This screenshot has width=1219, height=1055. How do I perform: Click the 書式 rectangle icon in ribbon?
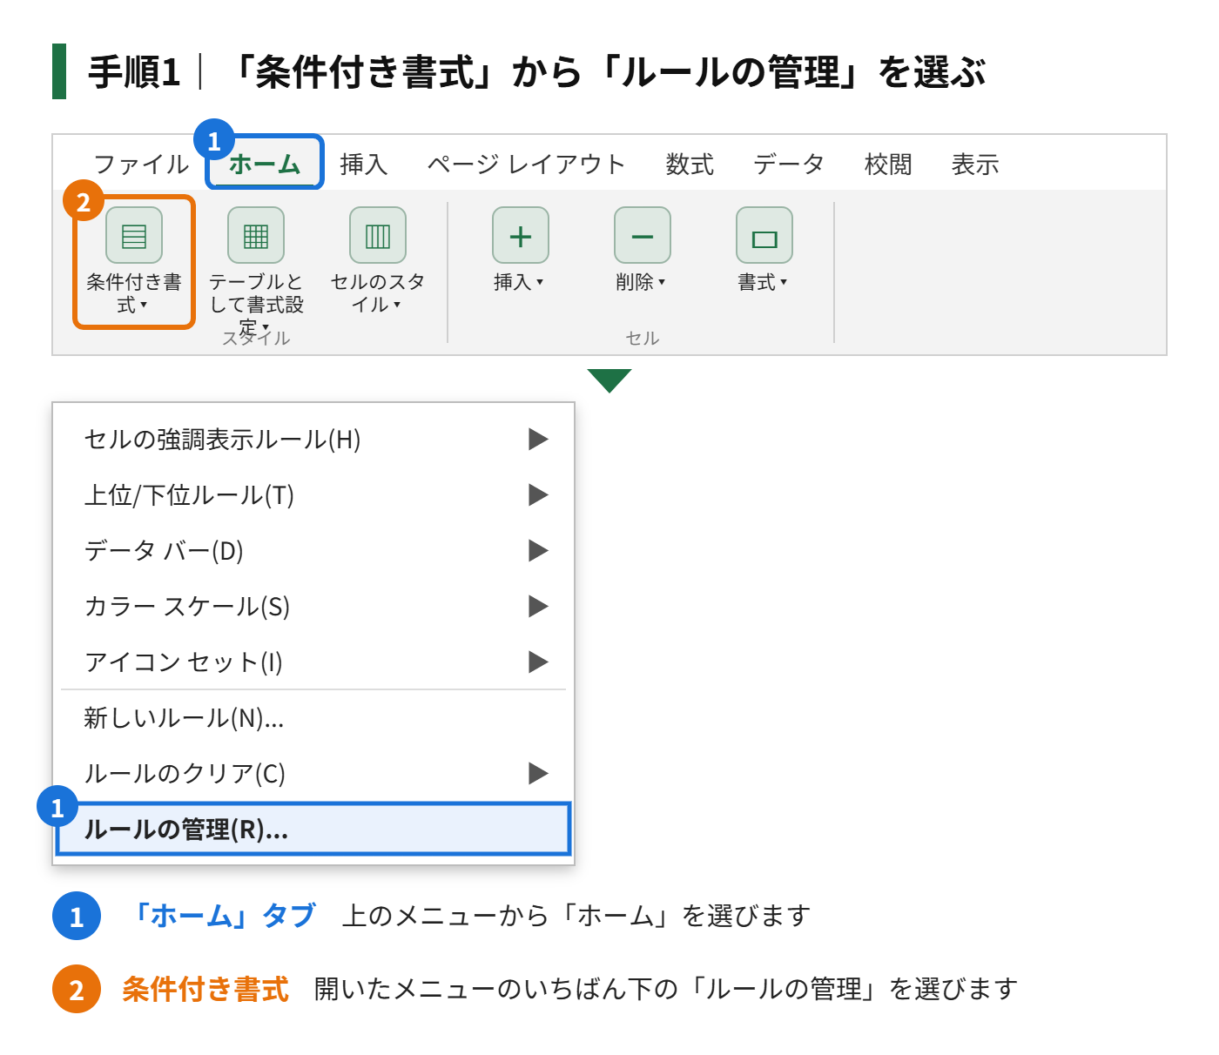(x=764, y=235)
